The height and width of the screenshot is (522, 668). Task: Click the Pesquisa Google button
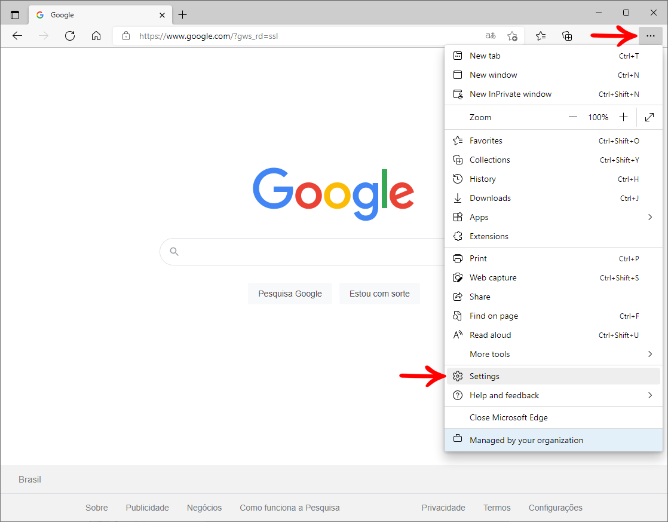coord(290,294)
